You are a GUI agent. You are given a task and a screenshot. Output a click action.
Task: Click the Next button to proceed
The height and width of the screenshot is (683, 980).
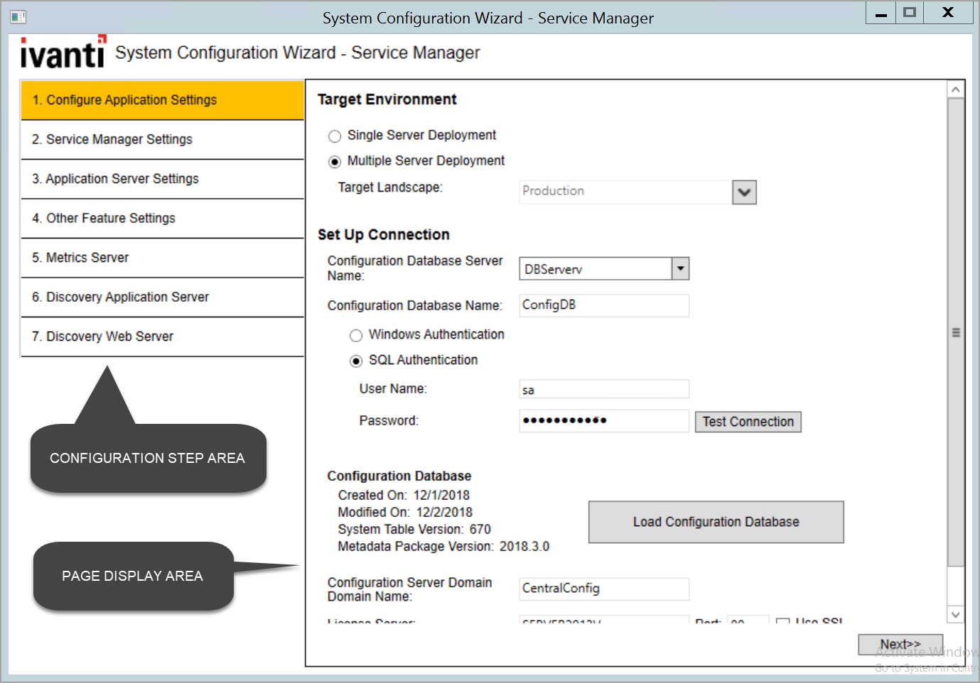point(900,644)
